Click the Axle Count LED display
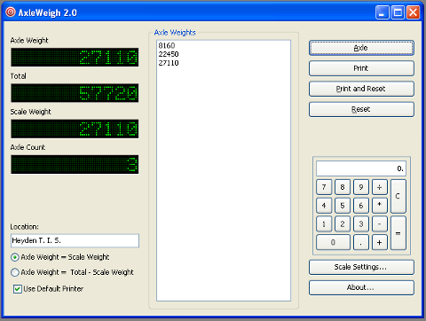 tap(75, 164)
